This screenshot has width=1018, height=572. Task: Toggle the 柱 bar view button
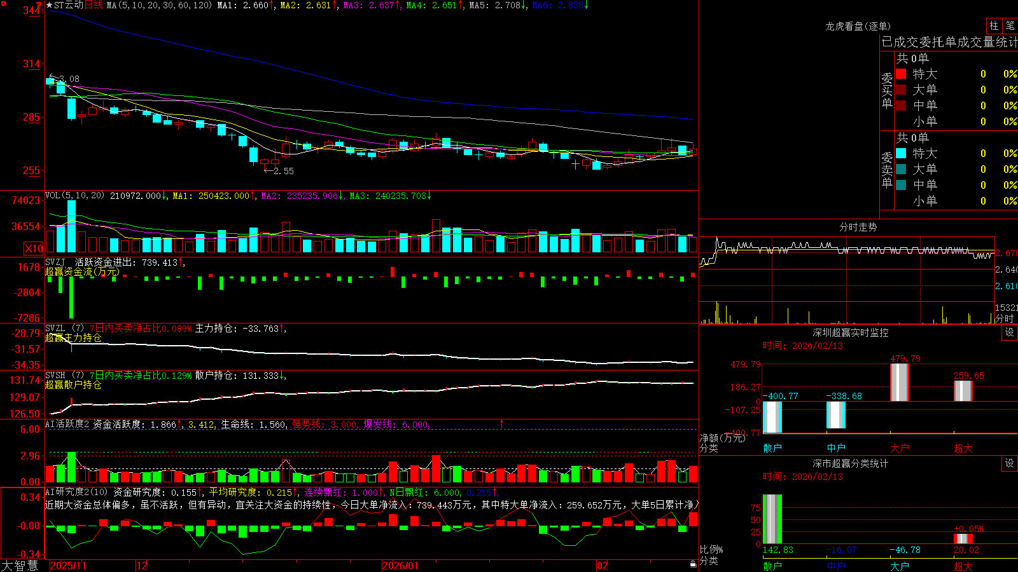point(994,25)
